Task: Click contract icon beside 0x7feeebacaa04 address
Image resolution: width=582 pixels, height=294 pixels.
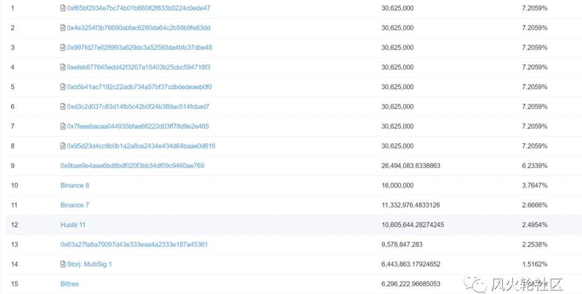Action: click(63, 126)
